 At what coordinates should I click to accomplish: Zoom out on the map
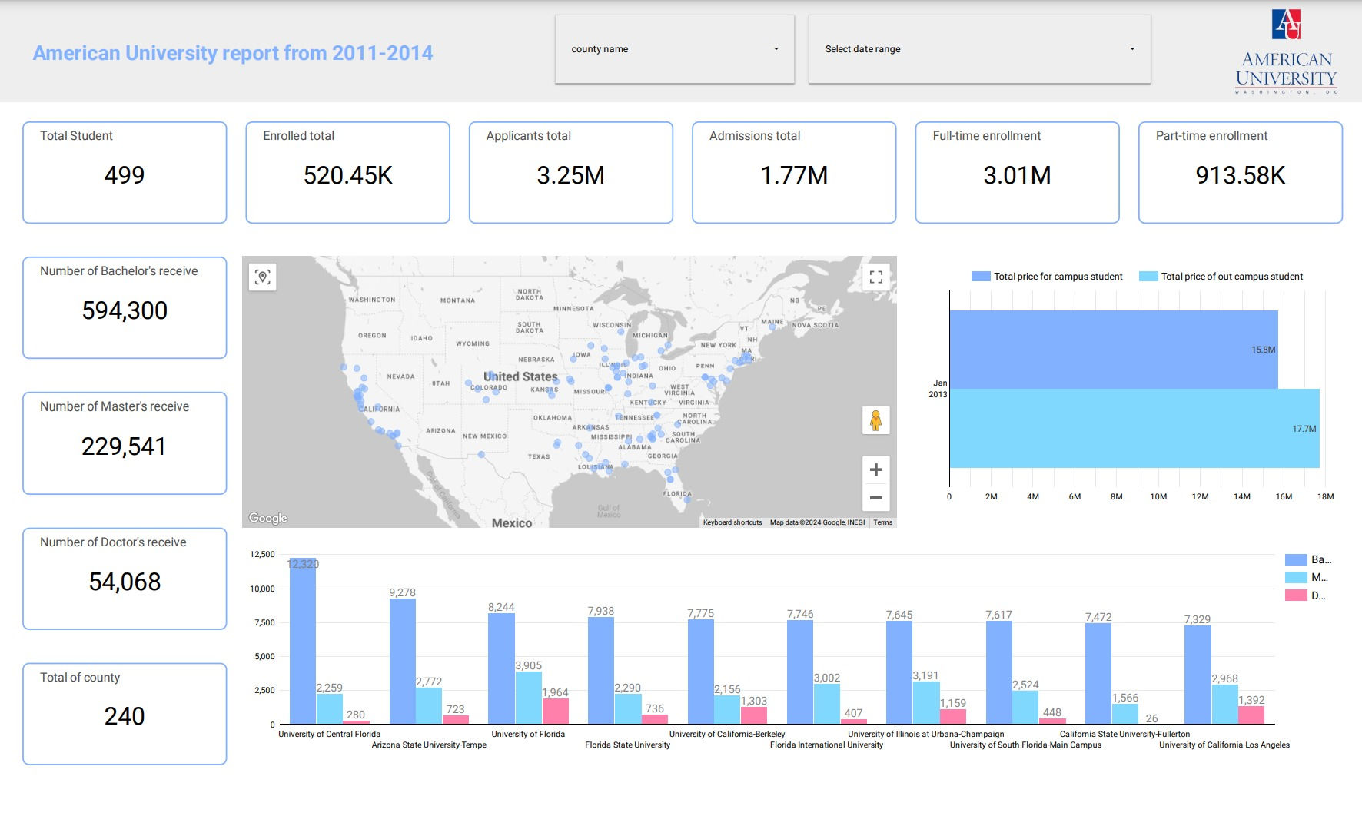pos(875,498)
